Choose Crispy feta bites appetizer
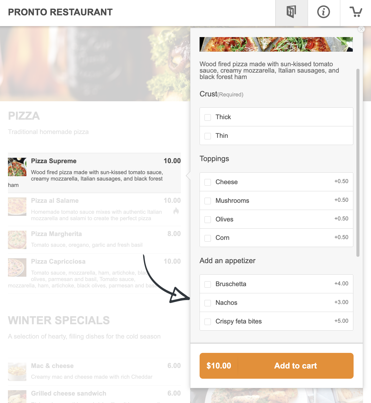Viewport: 371px width, 403px height. 208,322
